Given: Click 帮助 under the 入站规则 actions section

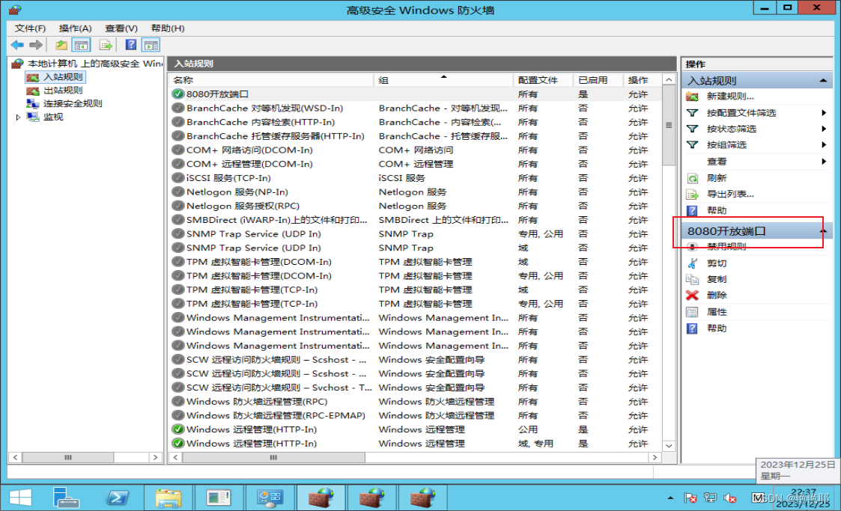Looking at the screenshot, I should point(717,210).
